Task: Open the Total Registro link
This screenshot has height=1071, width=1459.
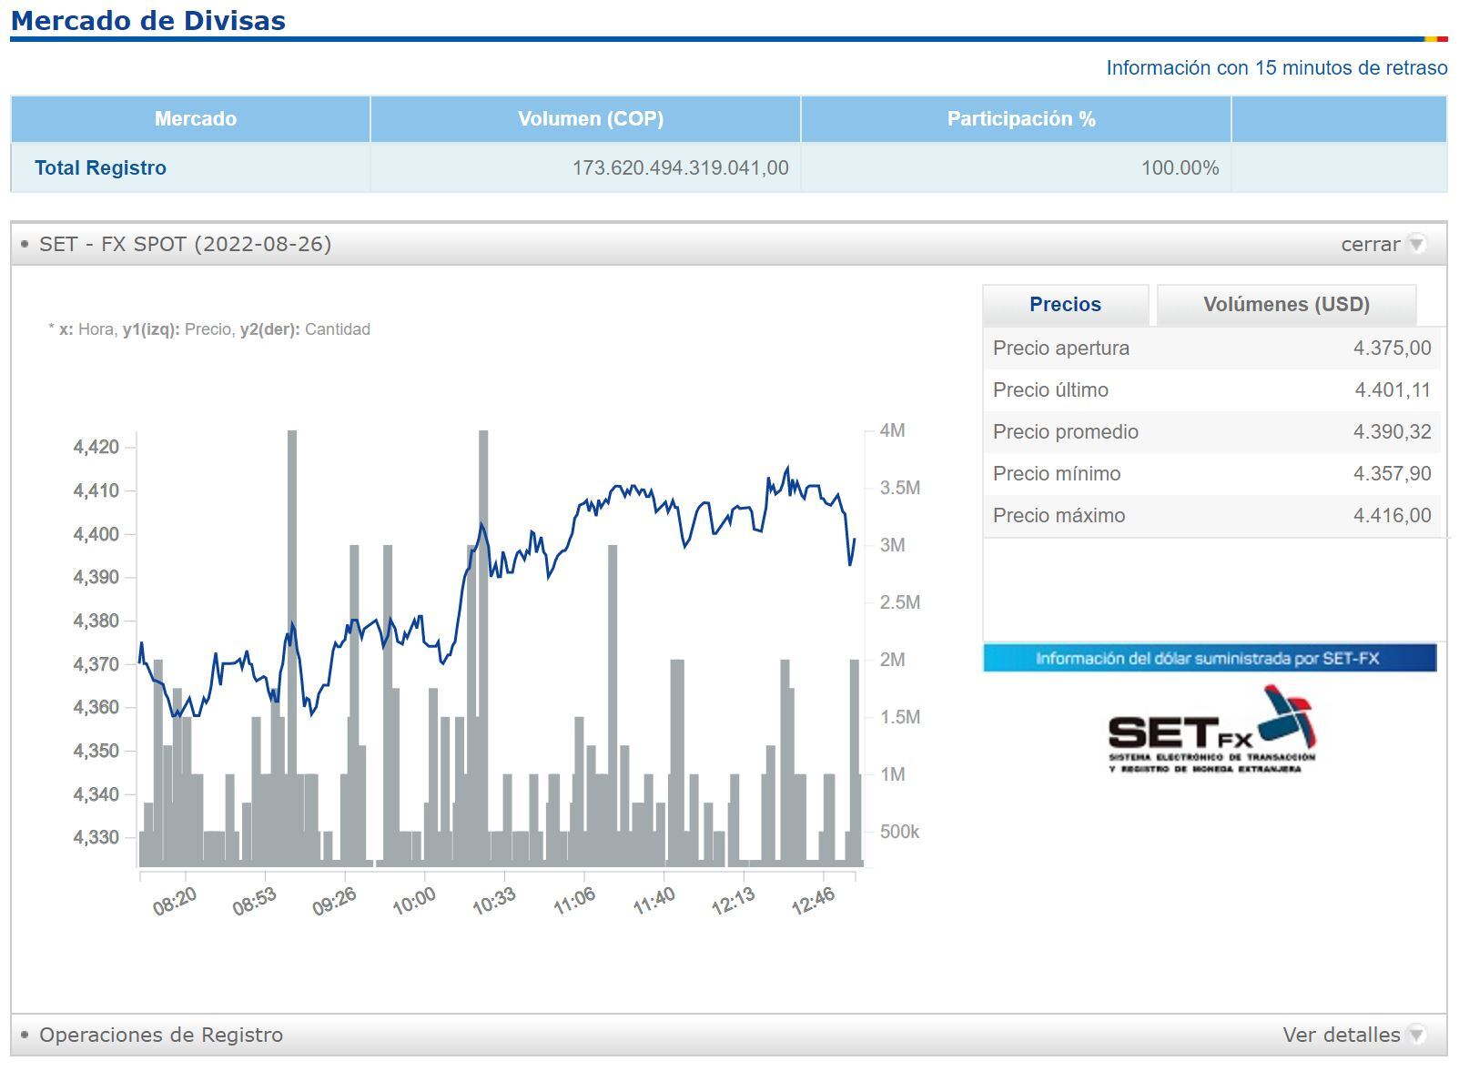Action: [x=100, y=168]
